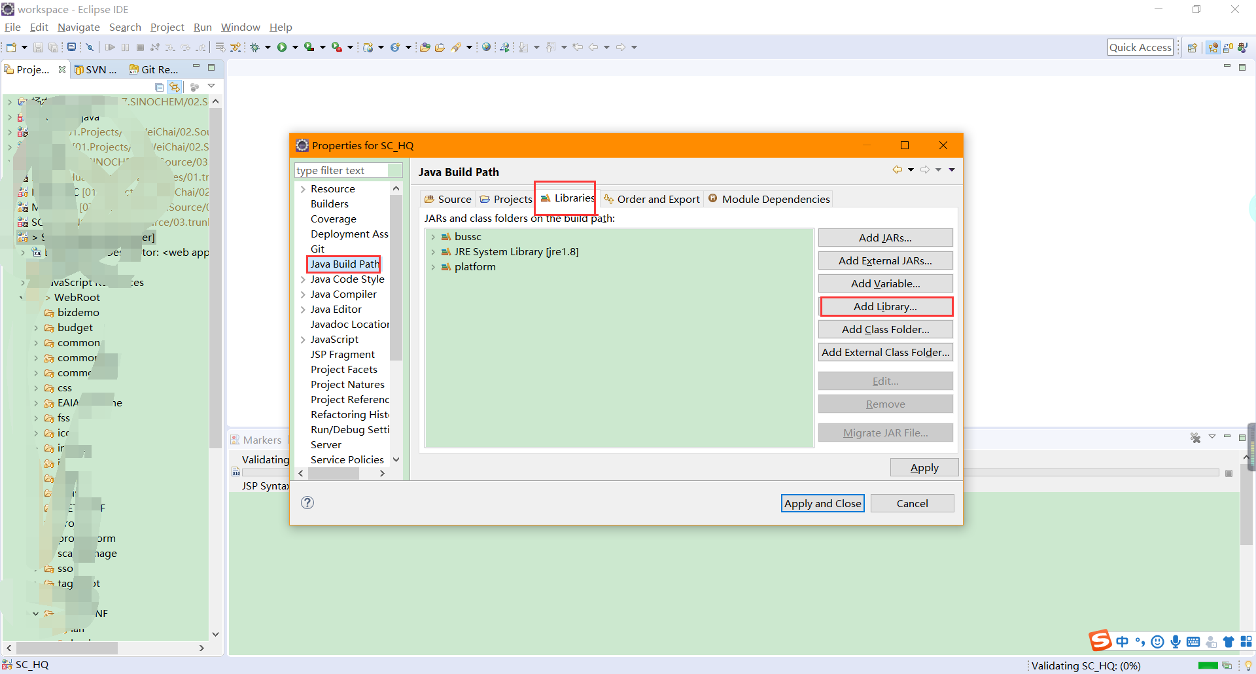Switch Sogou input between Chinese and English
Image resolution: width=1256 pixels, height=674 pixels.
pos(1121,641)
